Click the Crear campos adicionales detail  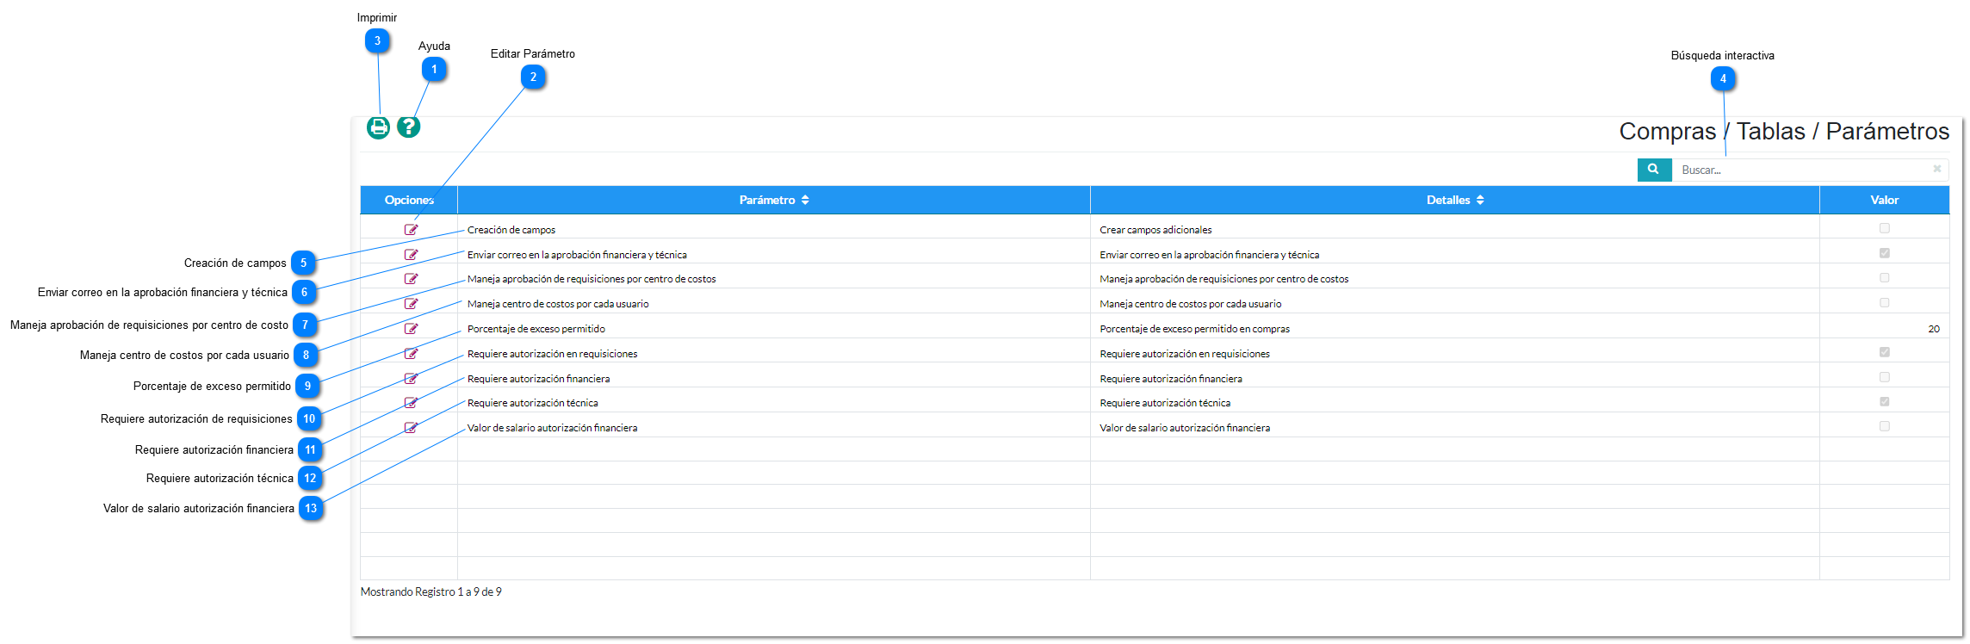click(x=1155, y=230)
